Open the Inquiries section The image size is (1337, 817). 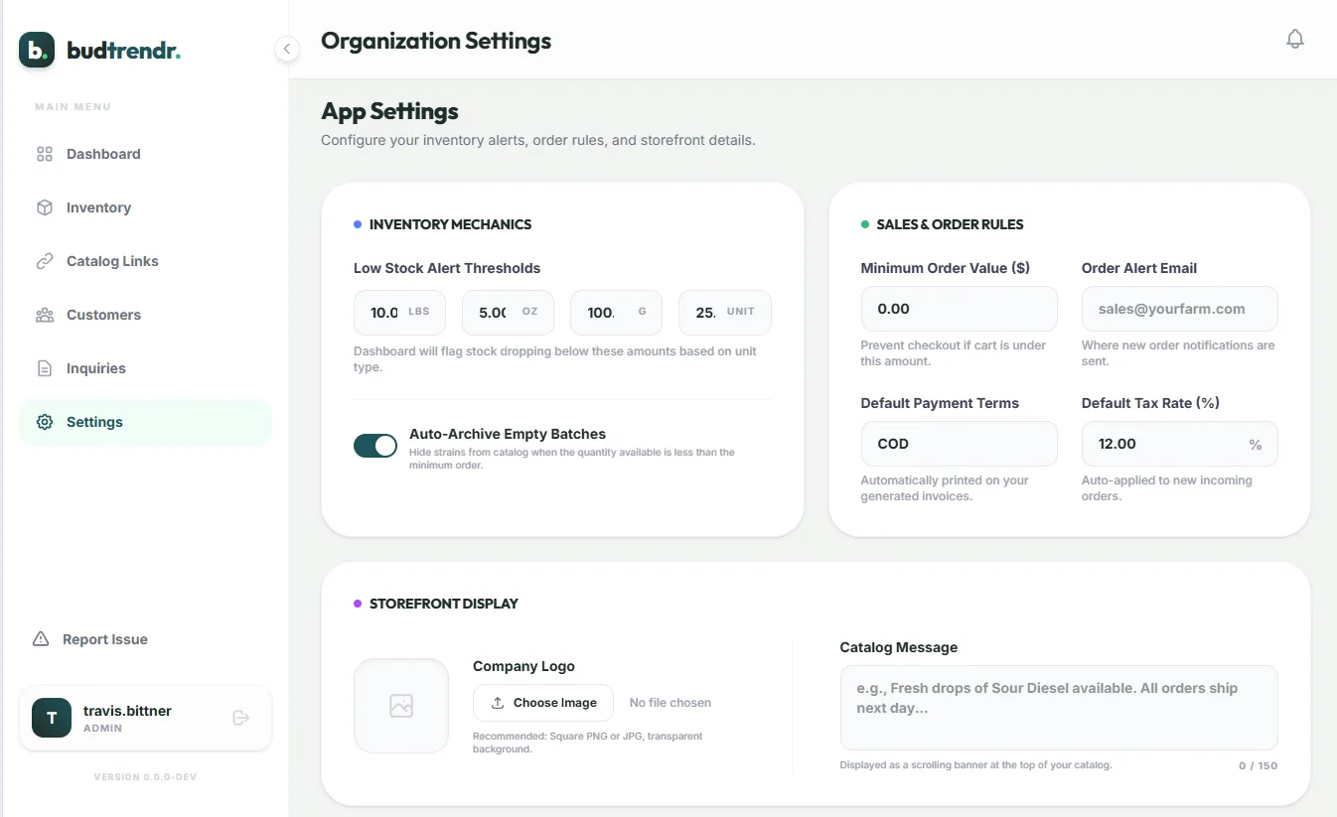point(145,368)
